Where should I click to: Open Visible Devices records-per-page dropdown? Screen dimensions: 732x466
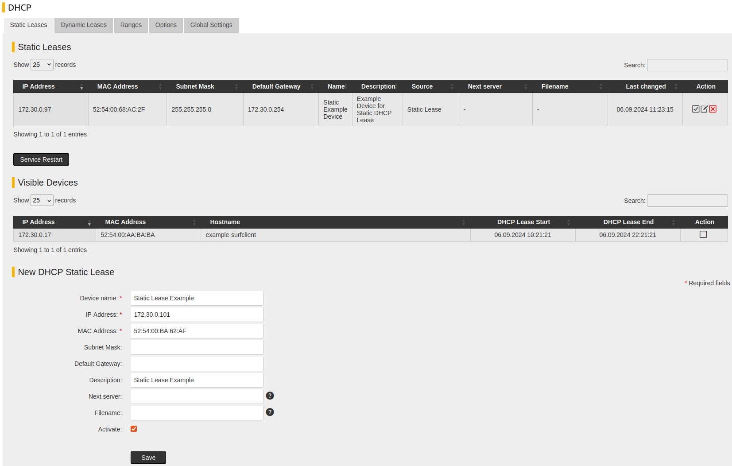[42, 200]
